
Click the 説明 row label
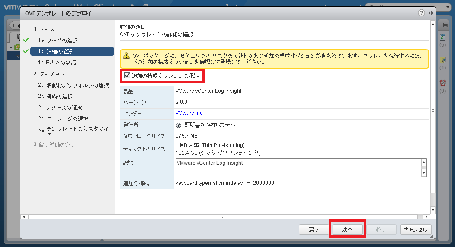point(128,162)
